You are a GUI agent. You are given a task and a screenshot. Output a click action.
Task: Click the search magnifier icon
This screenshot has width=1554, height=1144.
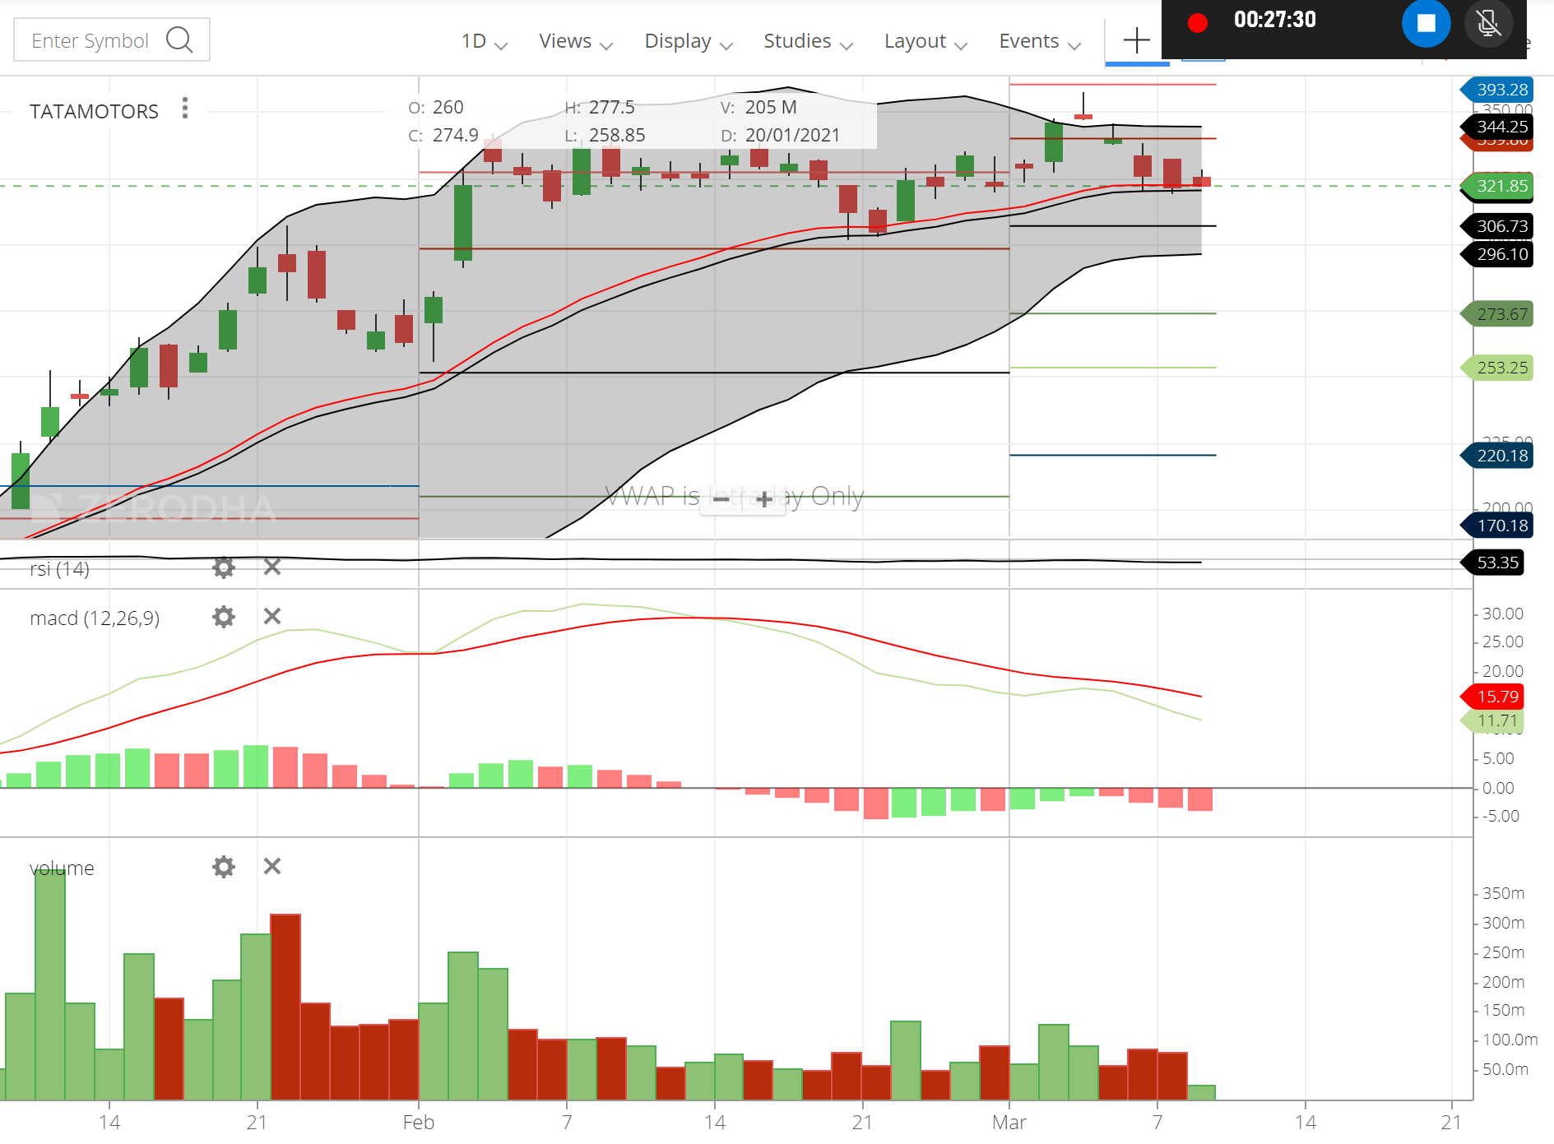pos(179,39)
